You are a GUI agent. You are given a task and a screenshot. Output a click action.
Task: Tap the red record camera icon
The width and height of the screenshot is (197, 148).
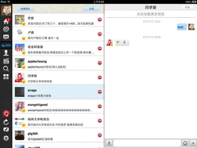[x=6, y=114]
